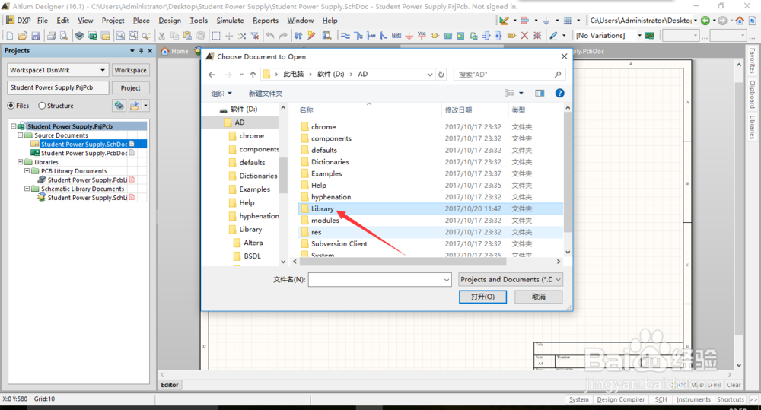Save the document with the floppy icon
The height and width of the screenshot is (410, 761).
click(x=36, y=36)
